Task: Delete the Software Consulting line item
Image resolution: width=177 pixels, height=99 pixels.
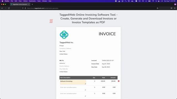Action: 119,81
